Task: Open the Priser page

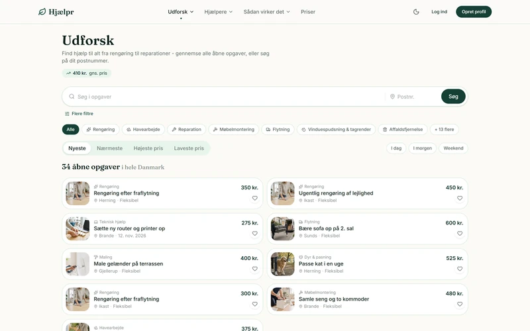Action: click(x=308, y=12)
